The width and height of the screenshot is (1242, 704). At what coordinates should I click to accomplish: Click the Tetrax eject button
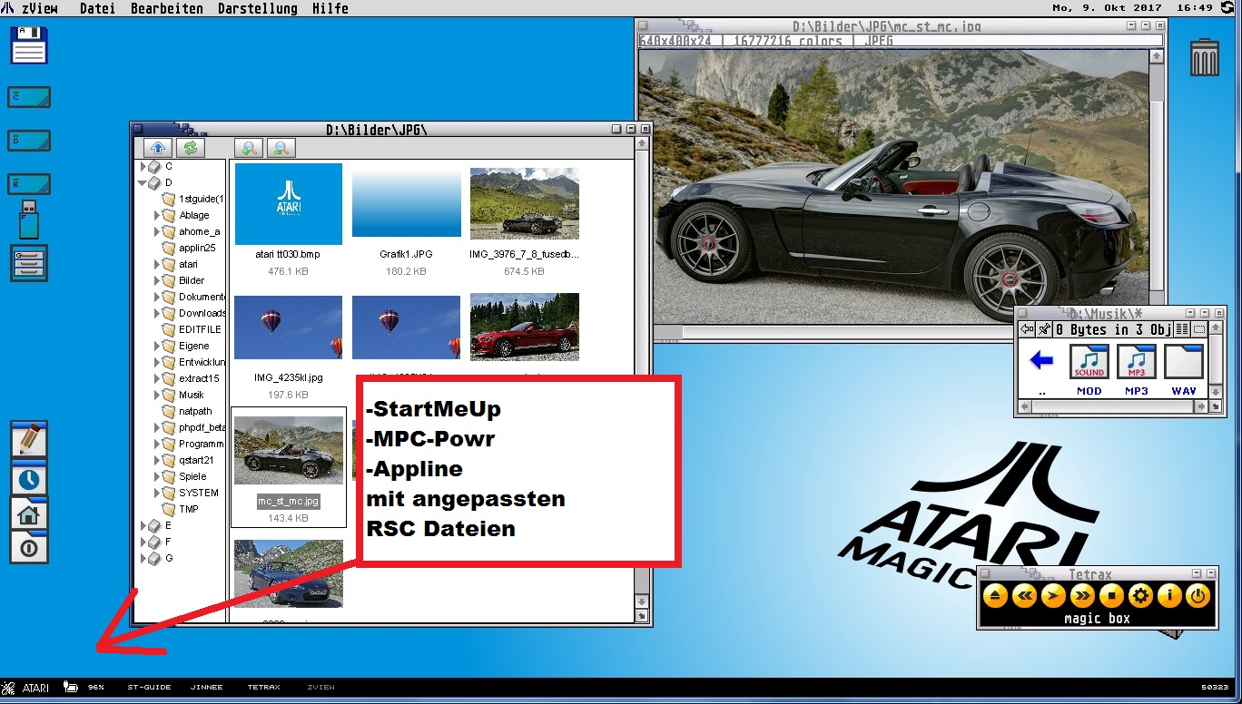pyautogui.click(x=995, y=596)
